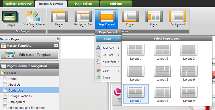Expand the Footer dropdown arrow
The image size is (215, 110).
pos(130,27)
